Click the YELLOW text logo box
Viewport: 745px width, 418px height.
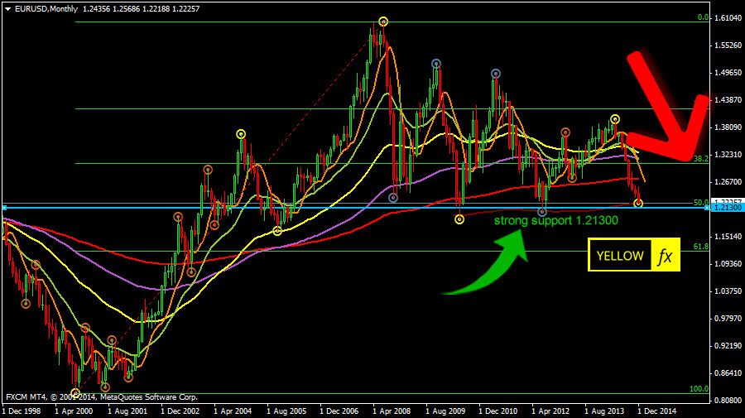619,256
